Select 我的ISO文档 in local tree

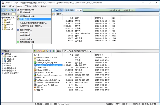coord(12,56)
